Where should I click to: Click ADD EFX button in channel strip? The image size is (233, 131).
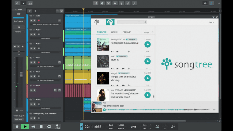[x=19, y=32]
